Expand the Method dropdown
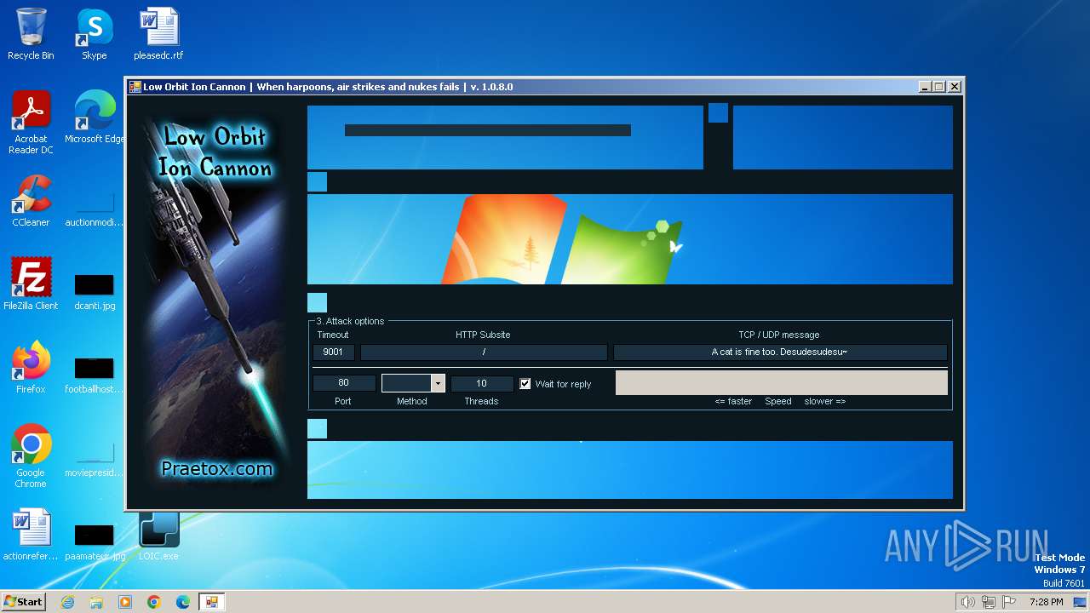This screenshot has width=1090, height=613. click(438, 384)
